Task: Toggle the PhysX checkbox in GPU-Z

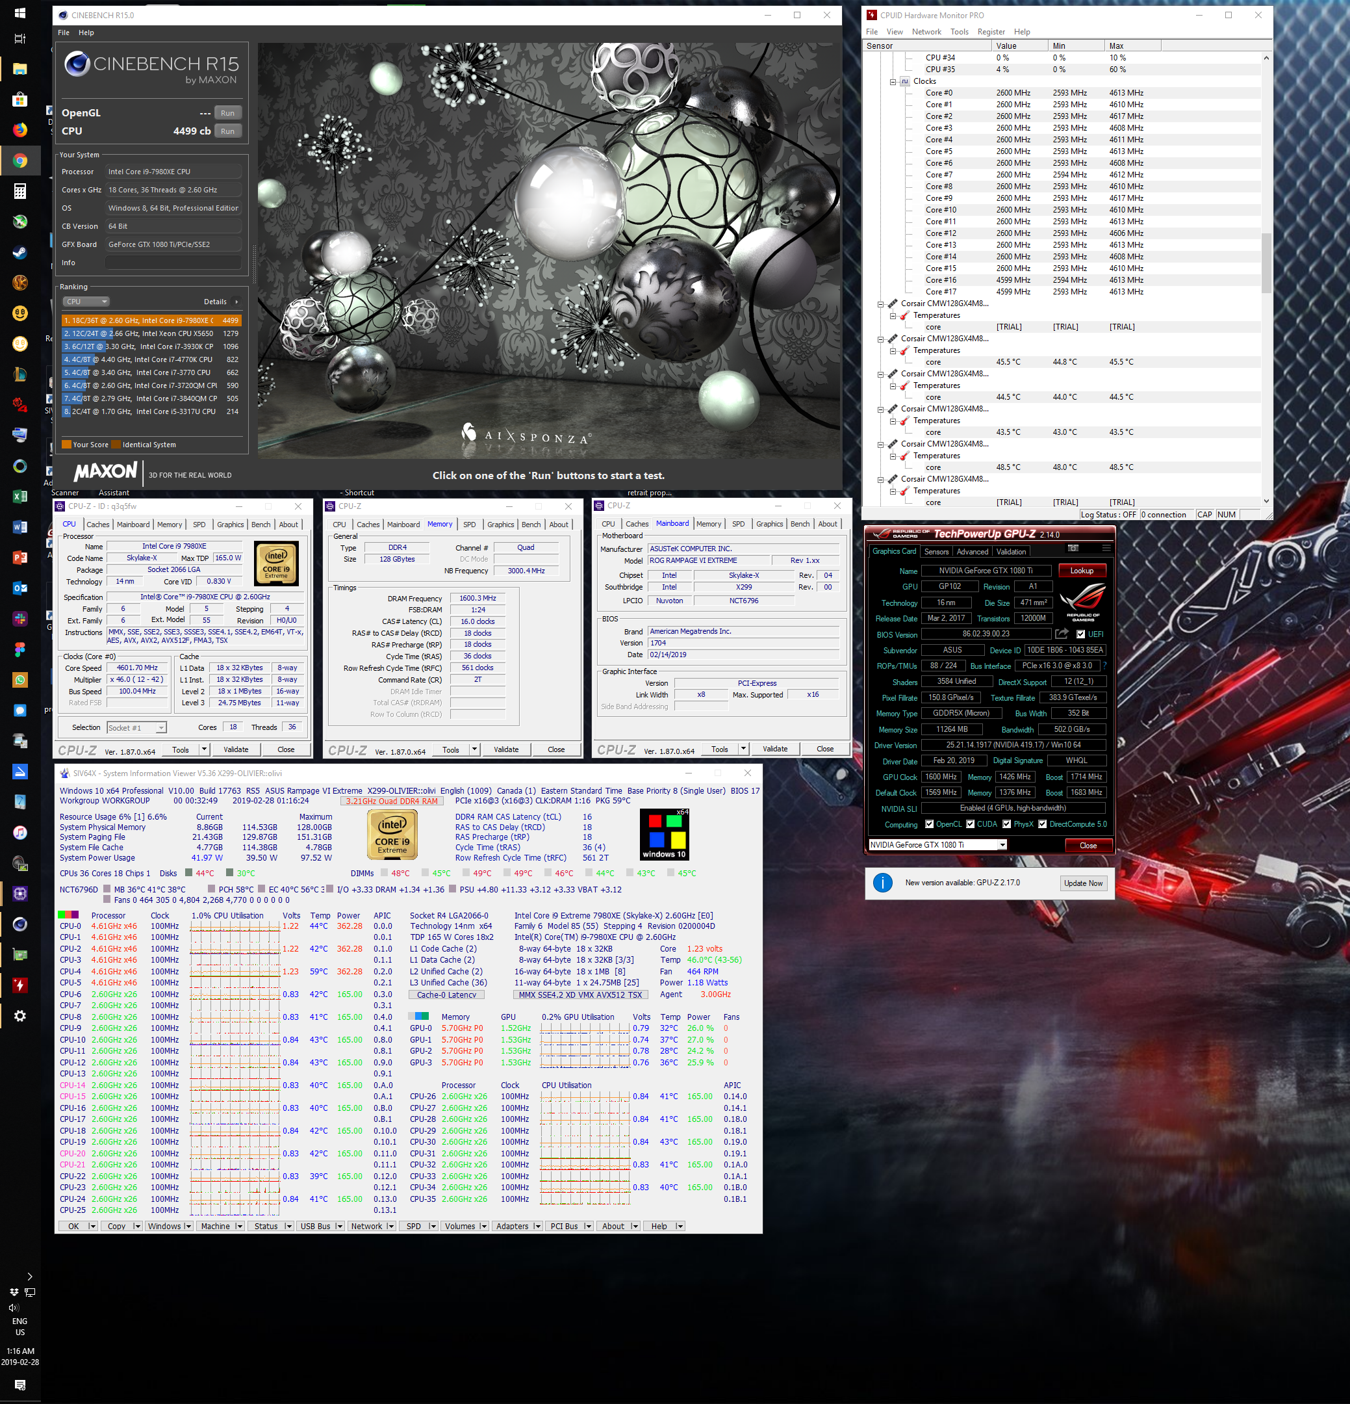Action: [x=1006, y=824]
